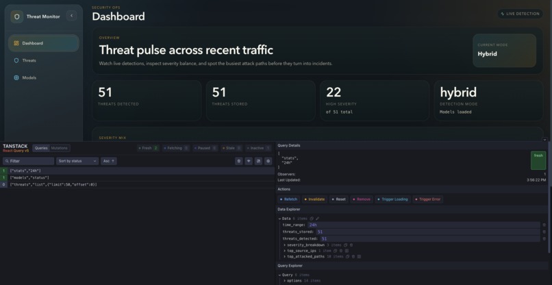Click the Reset action button

339,199
